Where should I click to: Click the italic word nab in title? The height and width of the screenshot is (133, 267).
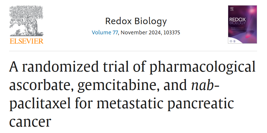pyautogui.click(x=203, y=85)
